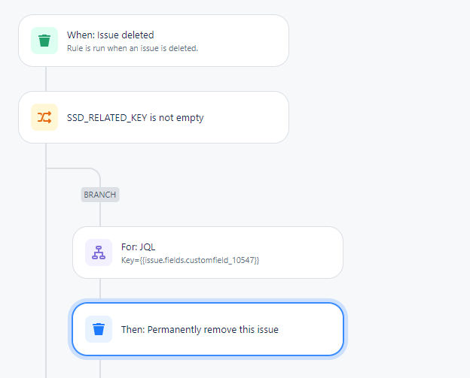Select the Key={{issue.fields.customfield_10547}} JQL text
This screenshot has height=378, width=470.
coord(190,260)
